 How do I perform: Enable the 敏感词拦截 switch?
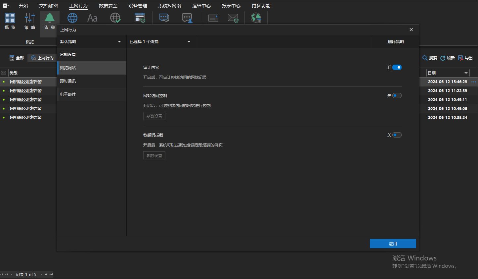[x=397, y=135]
